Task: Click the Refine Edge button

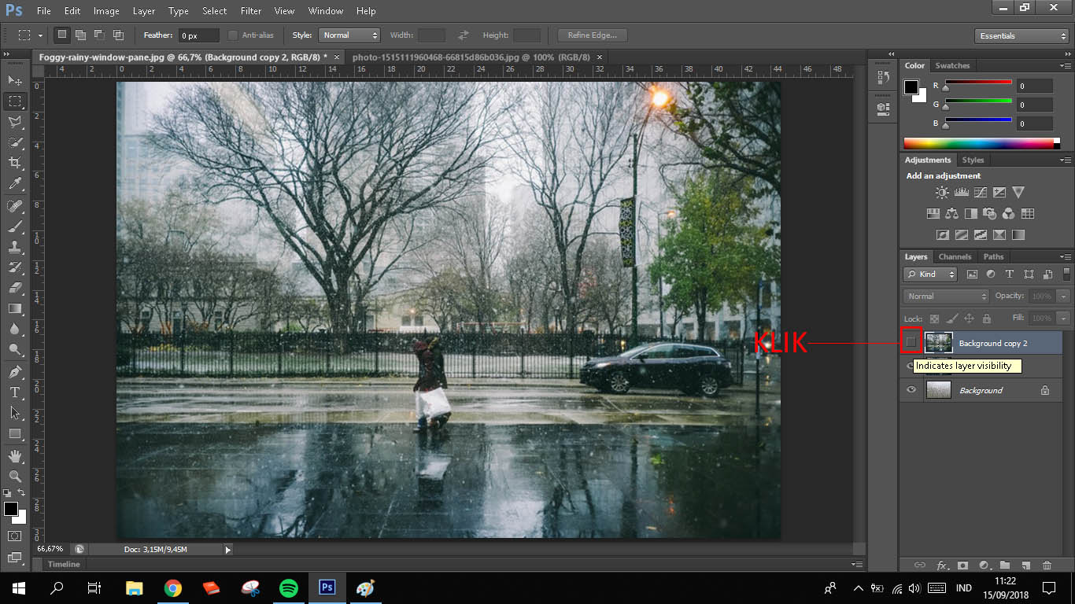Action: (x=592, y=35)
